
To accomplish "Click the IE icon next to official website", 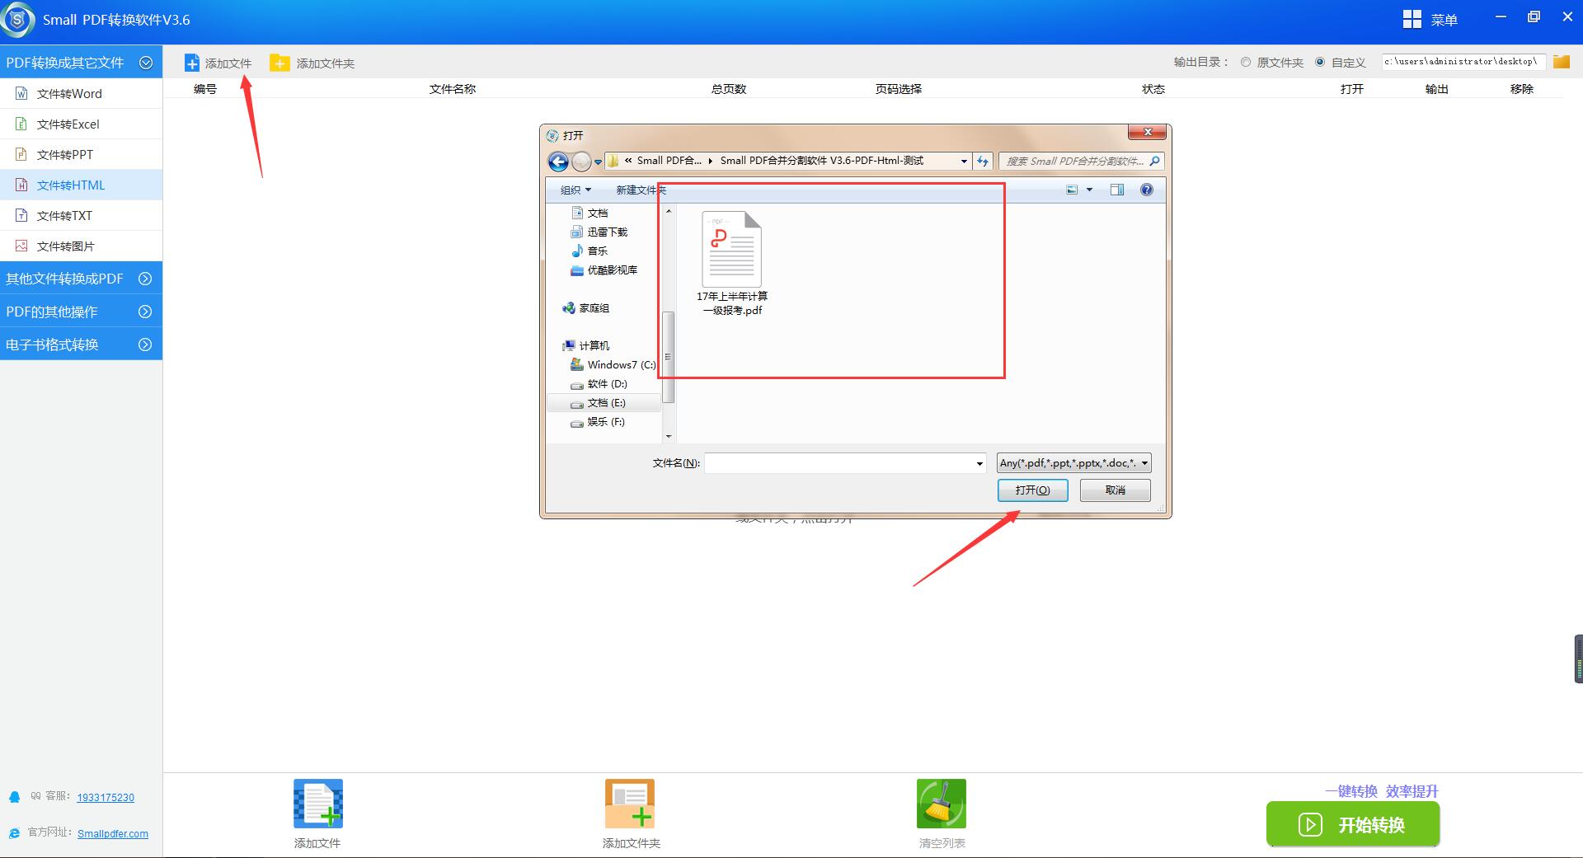I will point(14,833).
